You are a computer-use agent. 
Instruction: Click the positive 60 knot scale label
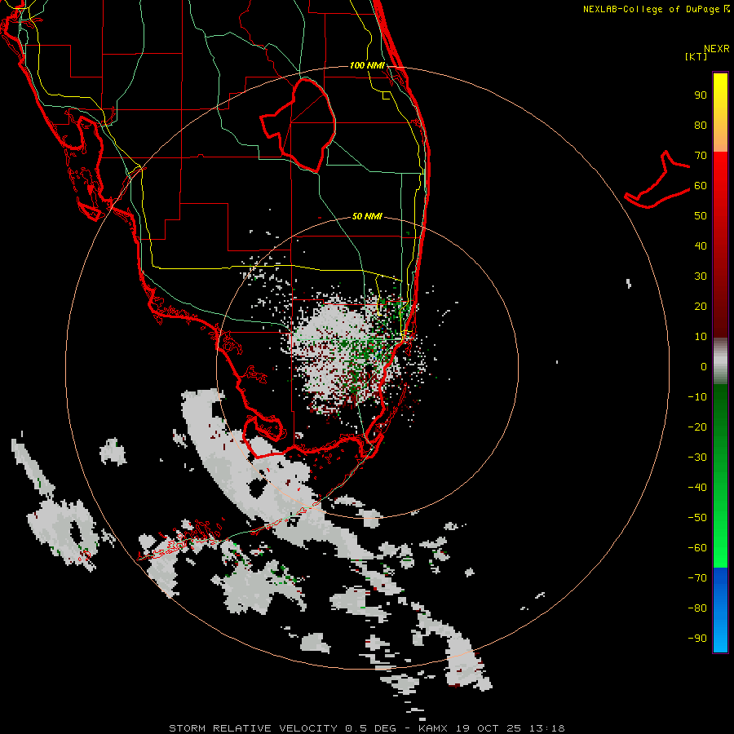pyautogui.click(x=701, y=186)
